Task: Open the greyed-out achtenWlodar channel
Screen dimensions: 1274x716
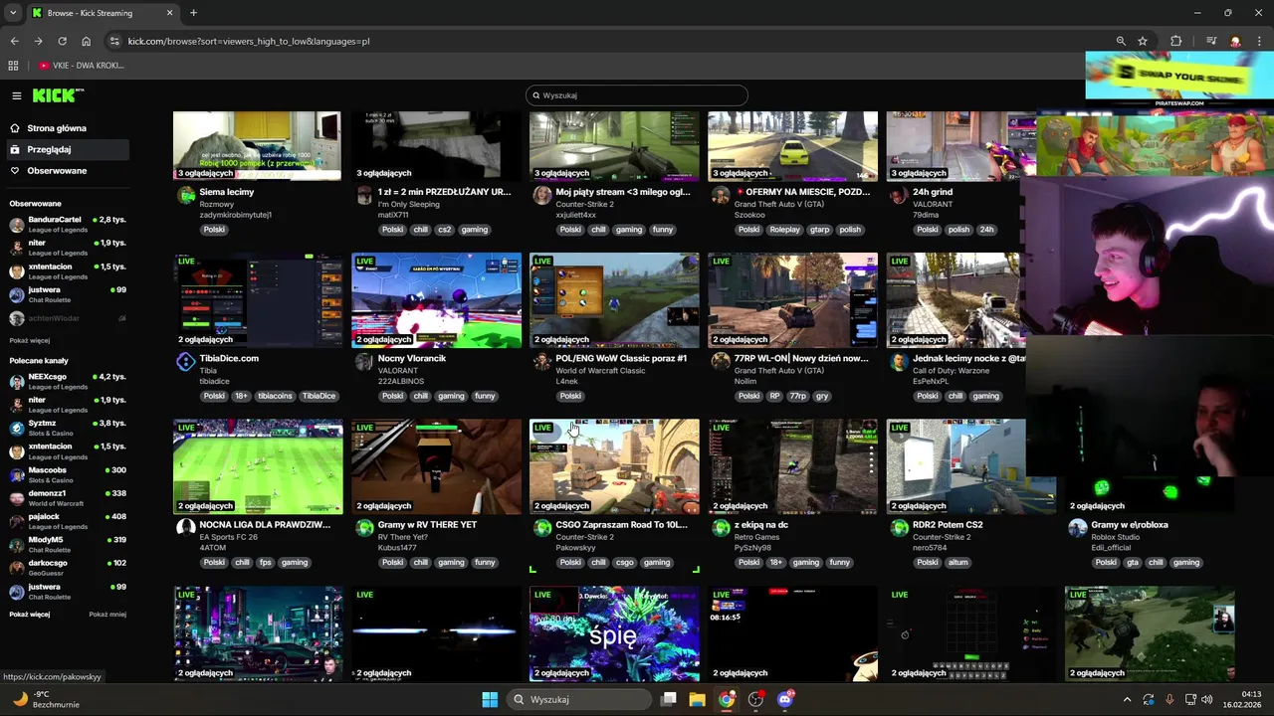Action: (67, 318)
